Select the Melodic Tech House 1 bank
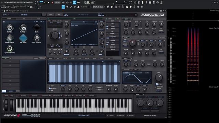Image resolution: width=219 pixels, height=123 pixels. click(x=37, y=39)
